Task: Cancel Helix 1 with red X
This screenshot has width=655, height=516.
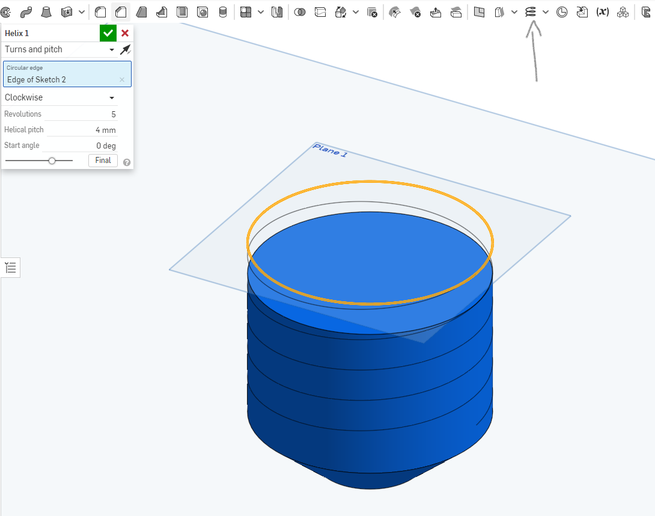Action: tap(125, 33)
